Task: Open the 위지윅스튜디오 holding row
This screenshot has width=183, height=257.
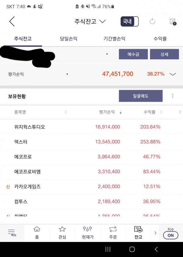Action: coord(91,127)
